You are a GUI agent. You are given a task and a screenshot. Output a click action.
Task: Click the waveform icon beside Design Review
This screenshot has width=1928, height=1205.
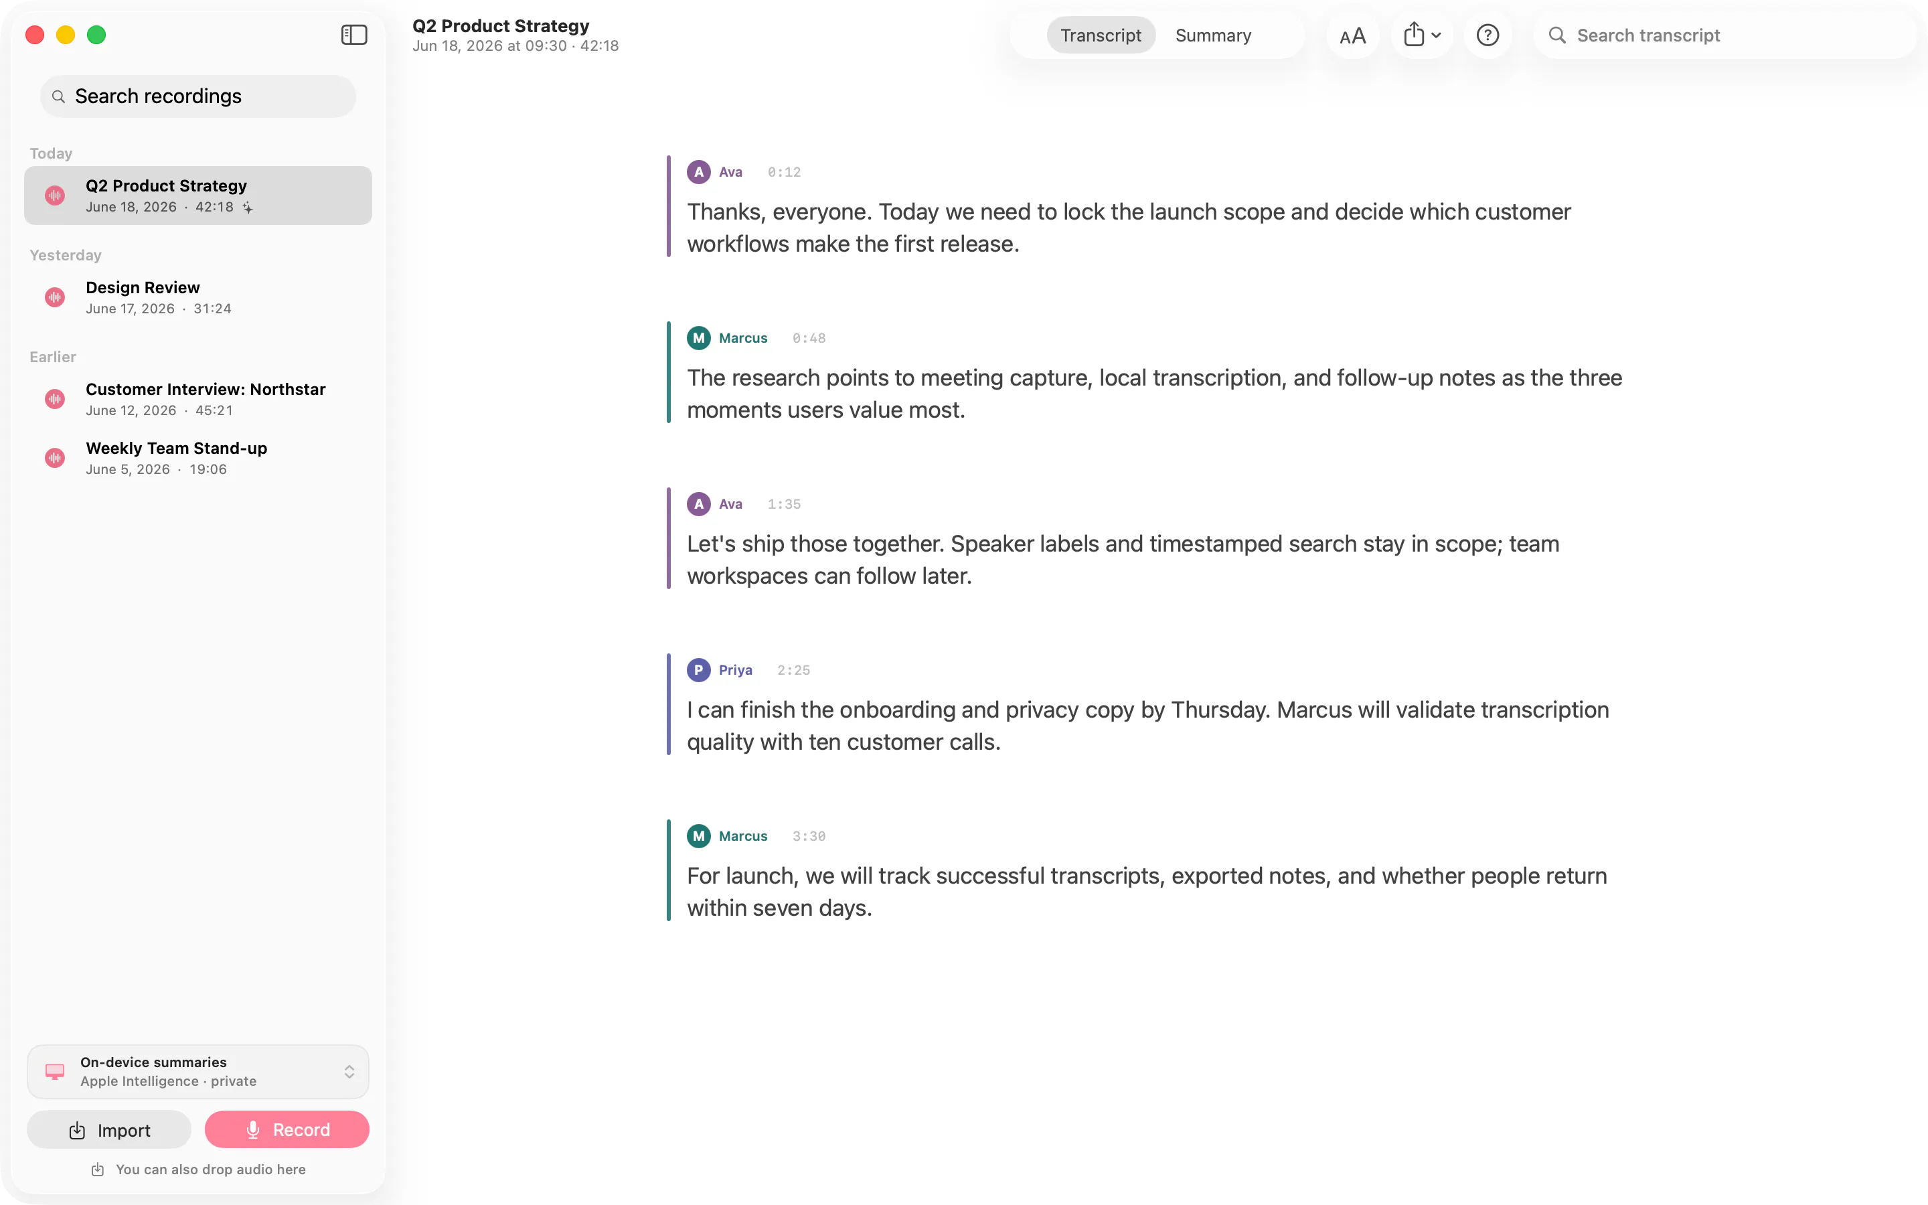(x=55, y=297)
